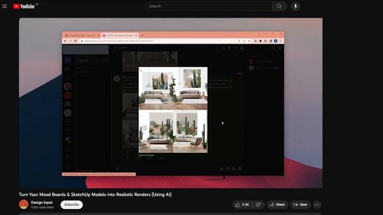The height and width of the screenshot is (215, 383).
Task: Open the Design Input channel name link
Action: 42,202
